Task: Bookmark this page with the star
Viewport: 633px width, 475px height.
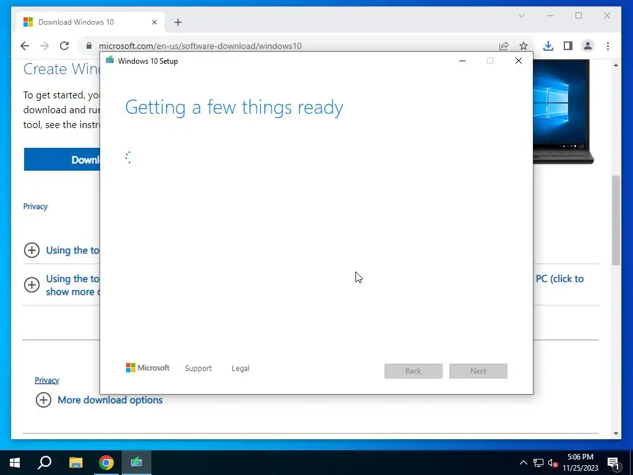Action: click(x=524, y=46)
